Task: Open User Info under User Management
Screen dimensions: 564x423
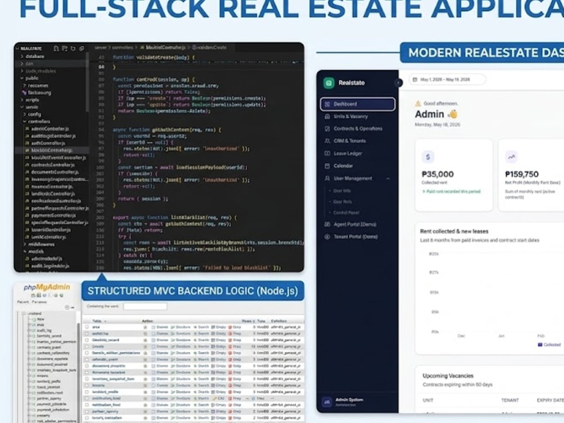Action: point(342,191)
